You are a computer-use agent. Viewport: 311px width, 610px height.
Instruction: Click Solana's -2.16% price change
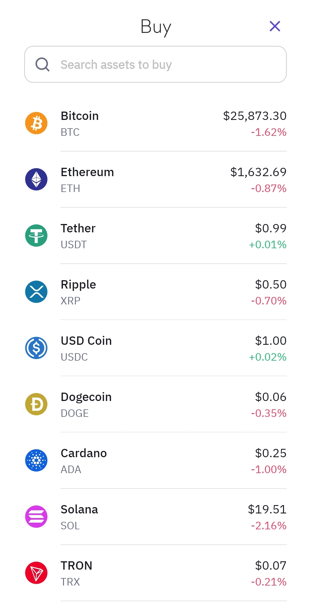(x=269, y=526)
